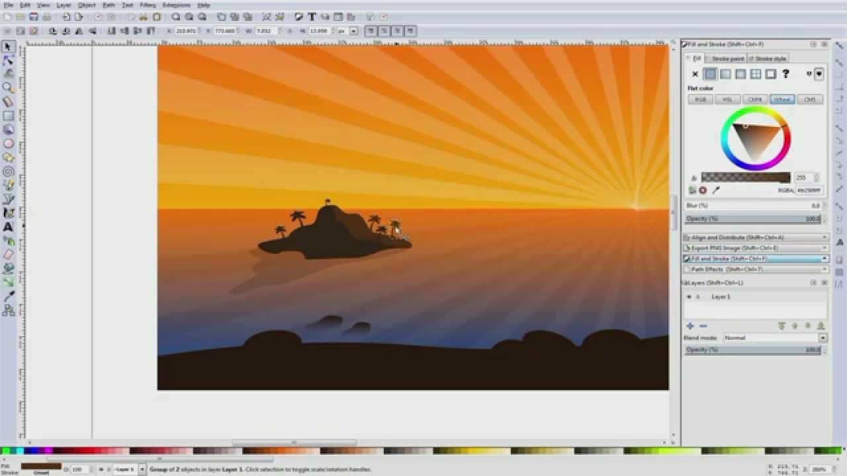This screenshot has height=476, width=847.
Task: Enable the Linear gradient fill type
Action: click(725, 74)
